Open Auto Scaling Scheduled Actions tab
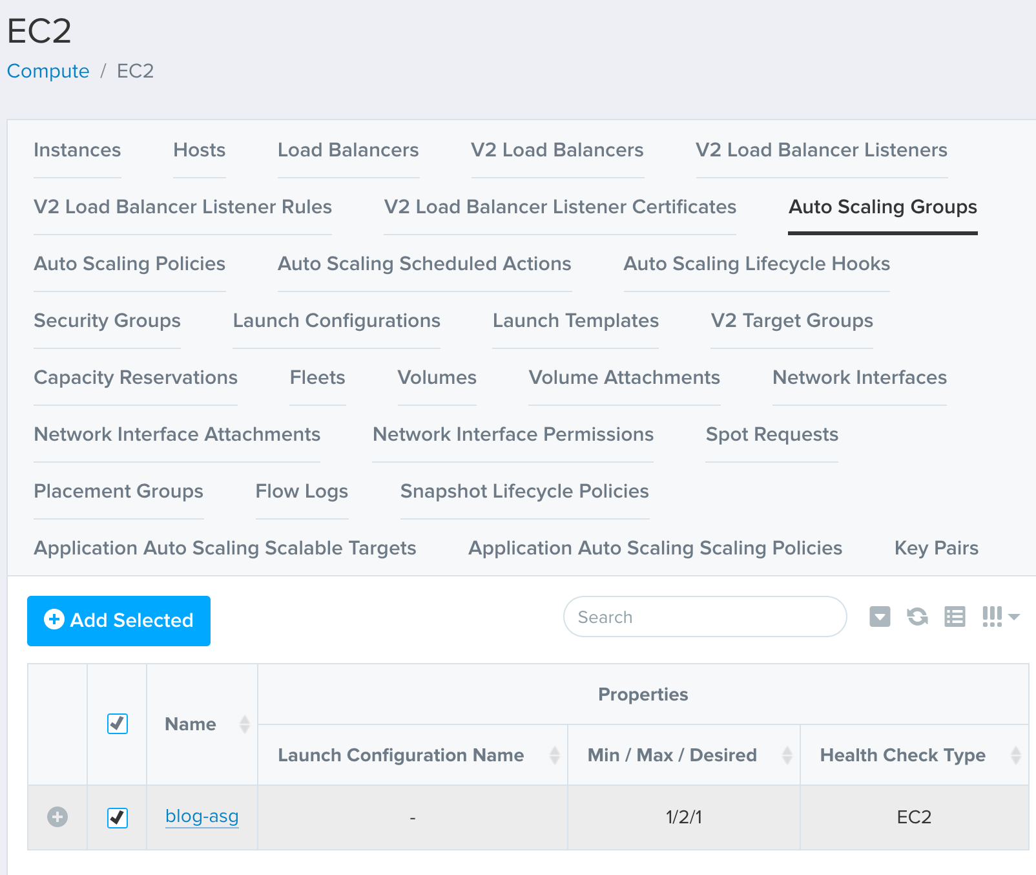The image size is (1036, 875). pyautogui.click(x=424, y=264)
